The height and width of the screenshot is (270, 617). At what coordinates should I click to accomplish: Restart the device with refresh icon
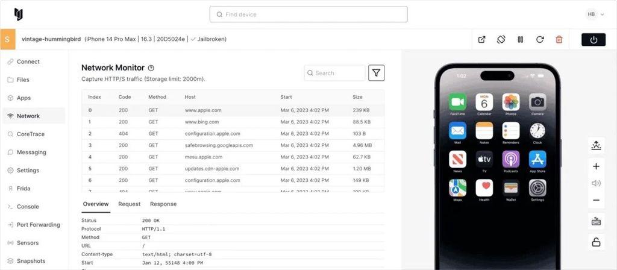click(x=540, y=39)
